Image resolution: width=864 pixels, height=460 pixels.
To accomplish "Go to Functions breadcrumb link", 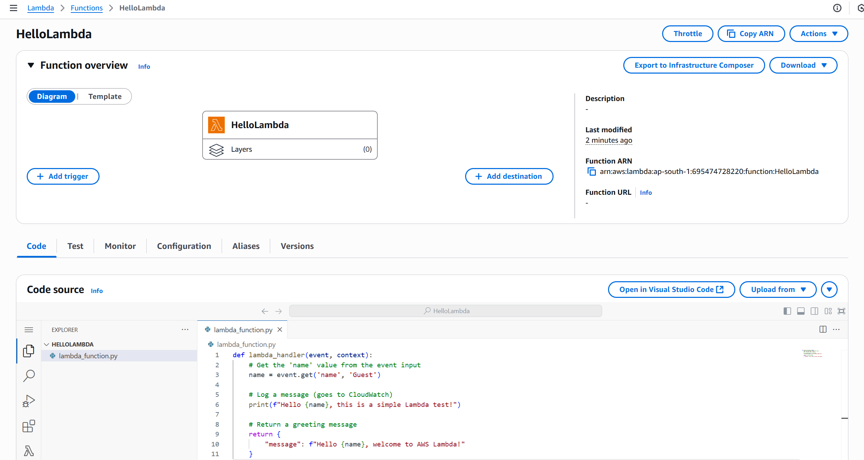I will tap(87, 8).
